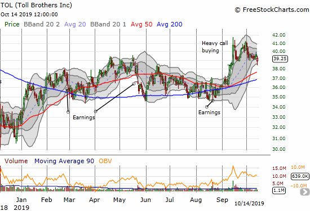This screenshot has height=211, width=310.
Task: Click the 38.00 price axis label
Action: 279,69
